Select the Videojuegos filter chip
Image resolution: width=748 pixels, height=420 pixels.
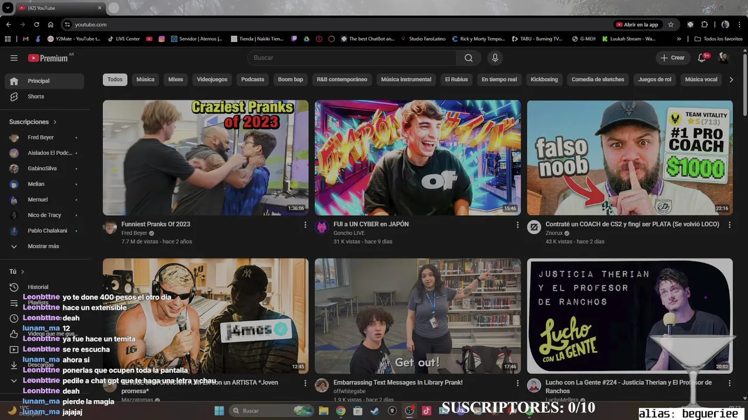212,80
